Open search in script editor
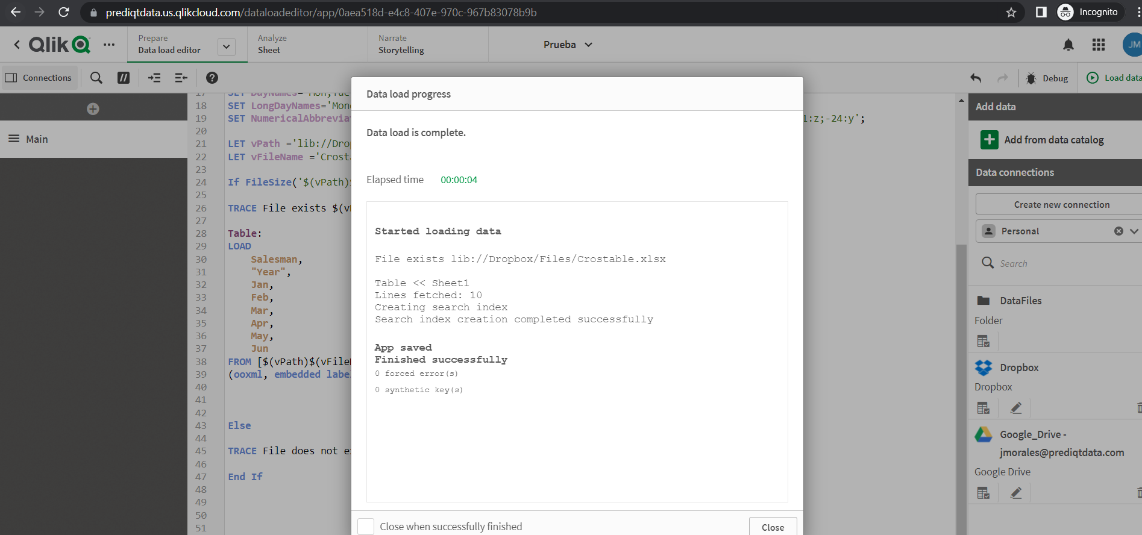Screen dimensions: 1142x535 tap(96, 78)
